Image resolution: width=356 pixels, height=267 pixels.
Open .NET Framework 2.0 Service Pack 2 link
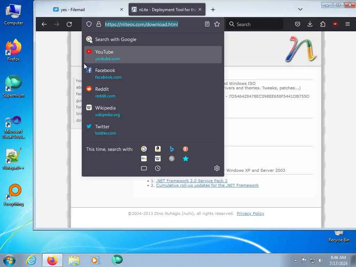click(x=192, y=181)
